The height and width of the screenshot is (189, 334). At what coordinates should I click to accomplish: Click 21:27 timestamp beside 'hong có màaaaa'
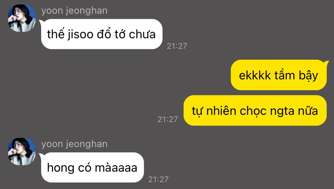point(158,179)
